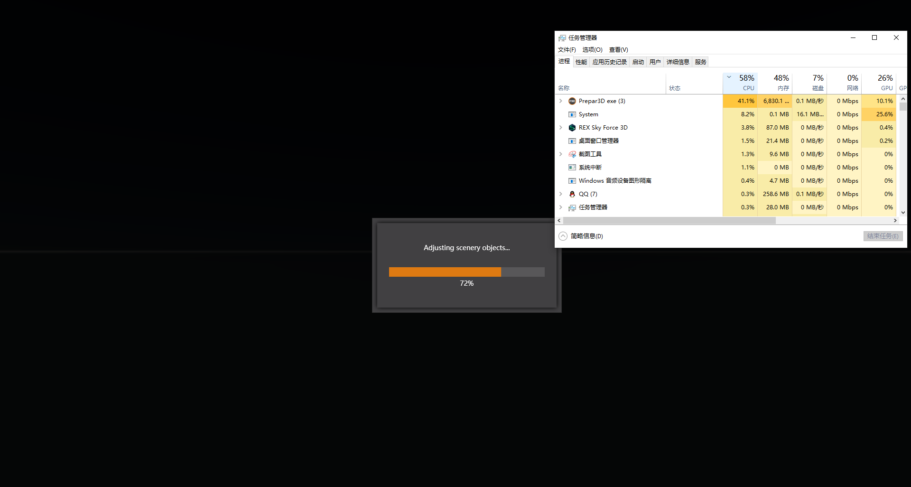Sort processes by the CPU column header

[740, 83]
